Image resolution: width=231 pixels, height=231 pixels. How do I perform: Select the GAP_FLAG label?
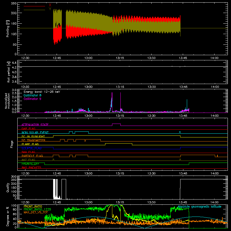click(x=28, y=128)
